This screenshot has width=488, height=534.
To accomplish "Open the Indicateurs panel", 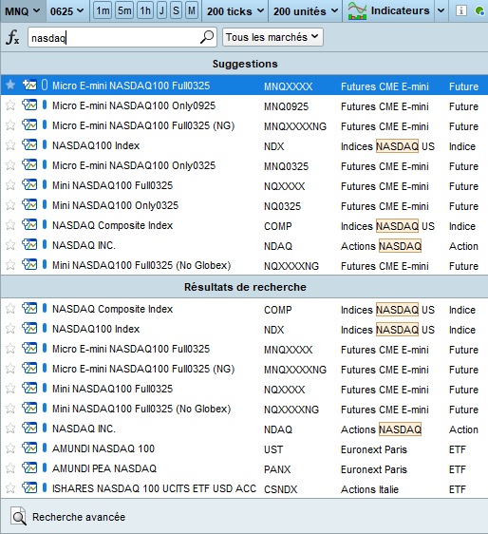I will pyautogui.click(x=388, y=11).
